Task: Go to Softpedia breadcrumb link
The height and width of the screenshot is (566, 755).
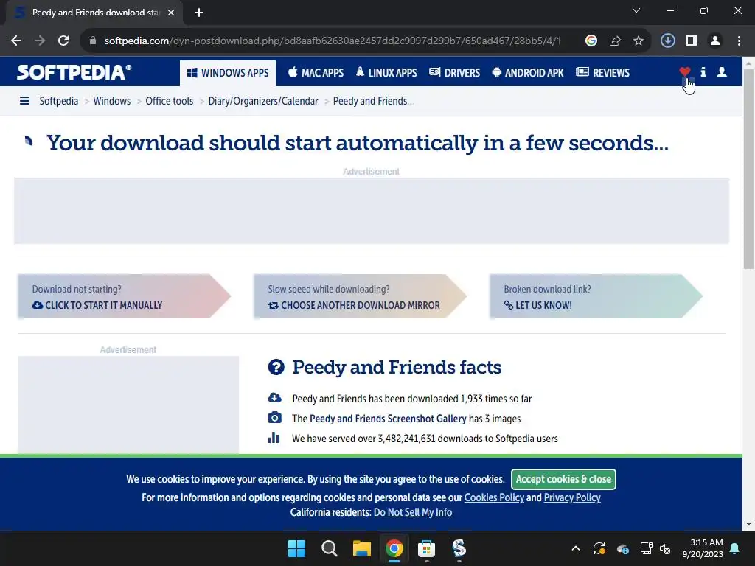Action: click(x=59, y=101)
